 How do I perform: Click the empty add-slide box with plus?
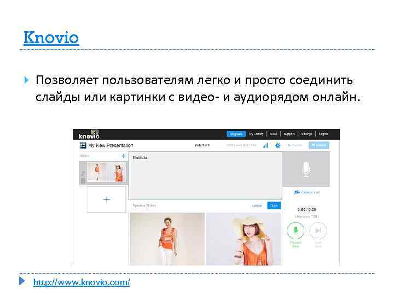click(x=107, y=199)
